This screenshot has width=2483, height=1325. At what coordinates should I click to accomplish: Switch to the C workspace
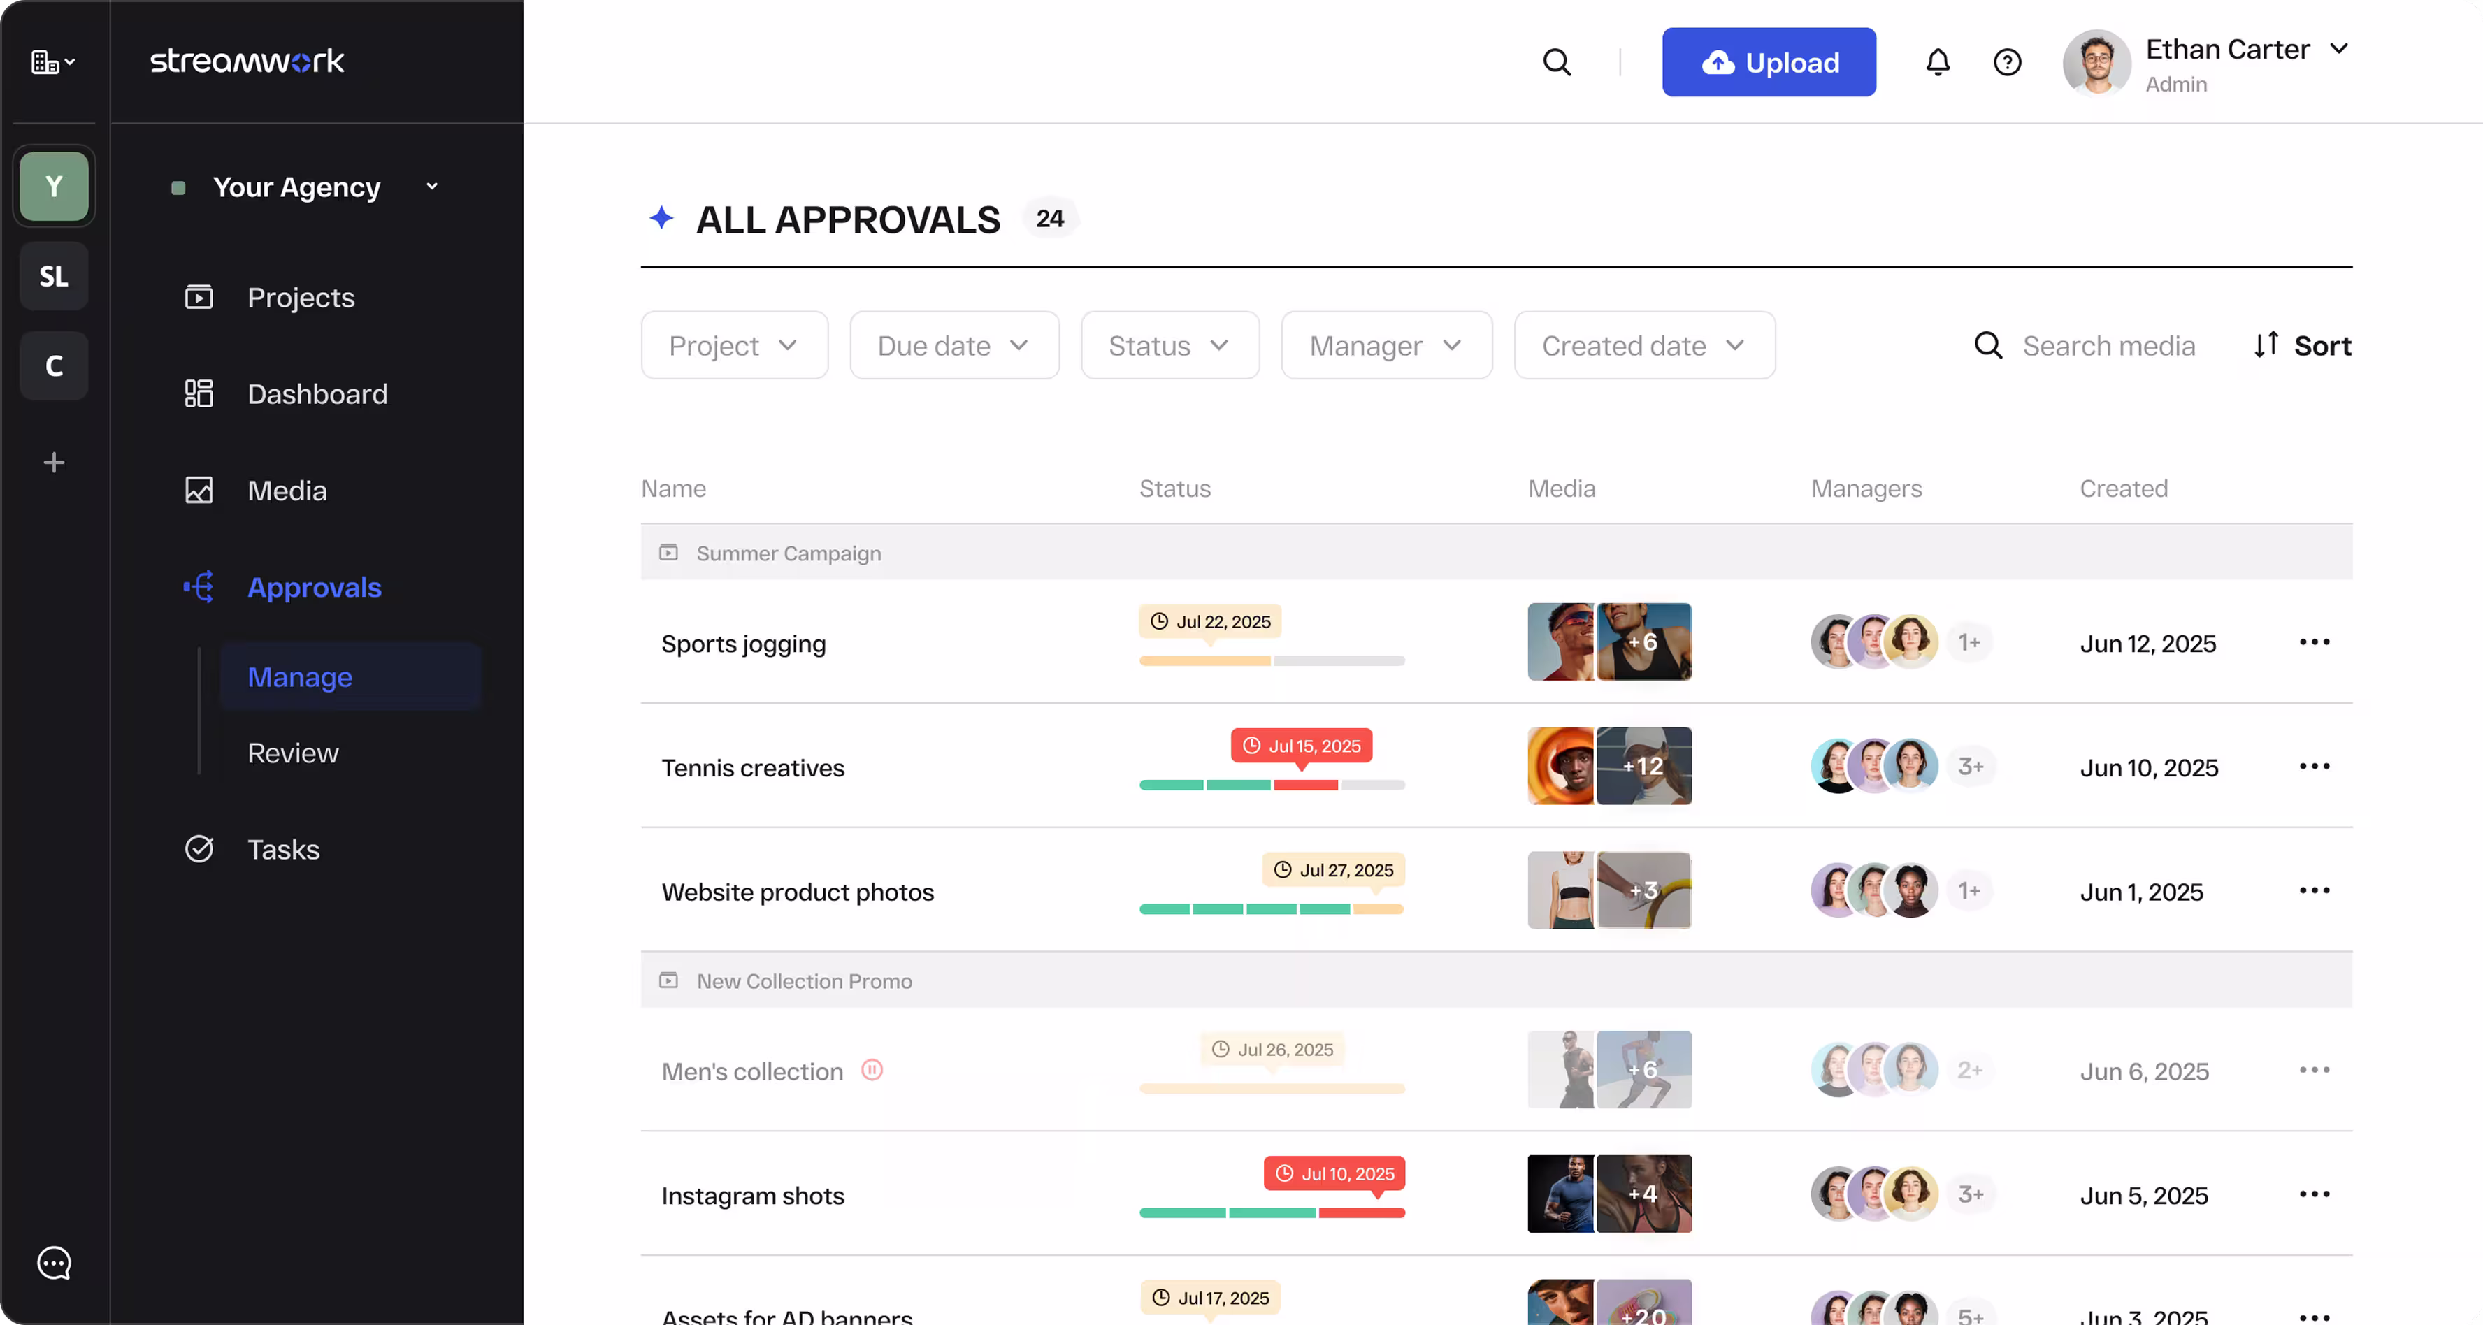point(54,366)
